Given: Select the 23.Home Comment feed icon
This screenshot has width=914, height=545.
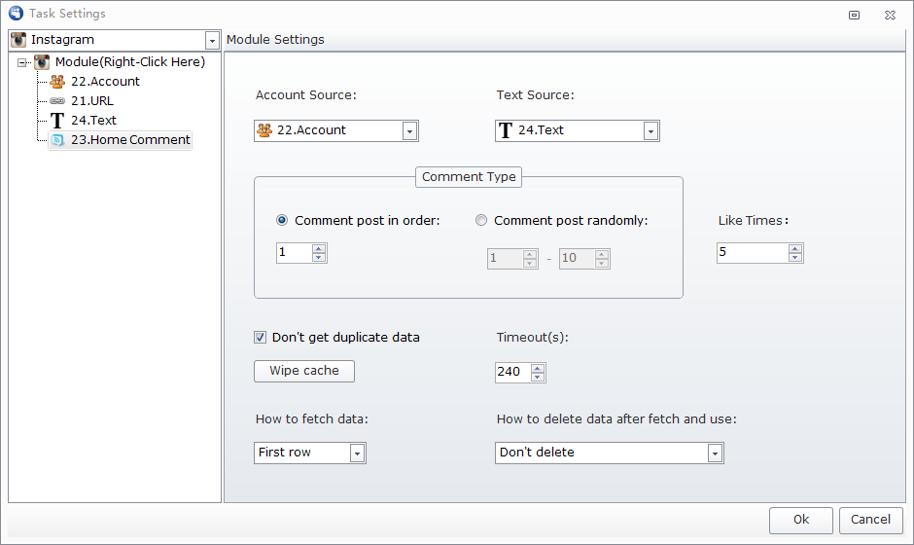Looking at the screenshot, I should click(57, 140).
